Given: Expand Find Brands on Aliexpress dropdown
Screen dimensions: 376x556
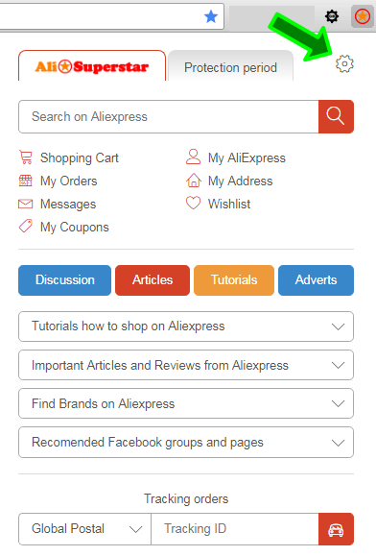Looking at the screenshot, I should pos(186,403).
